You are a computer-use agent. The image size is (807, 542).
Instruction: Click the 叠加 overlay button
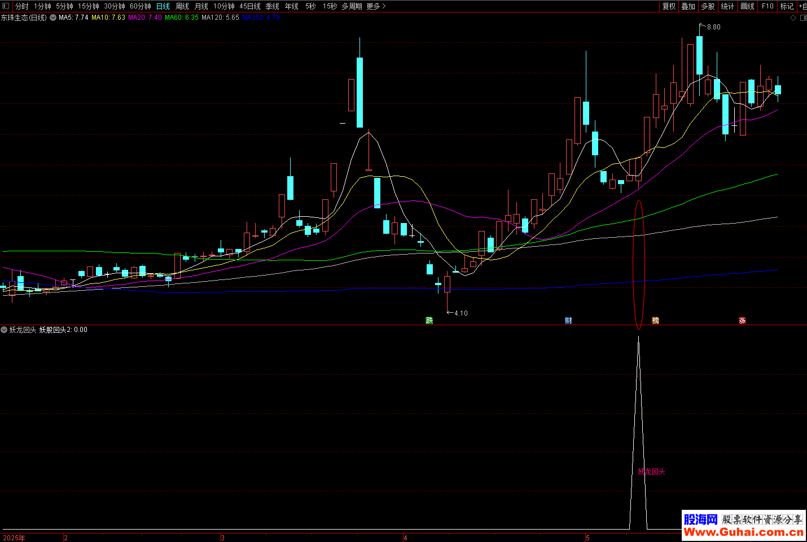pos(688,6)
